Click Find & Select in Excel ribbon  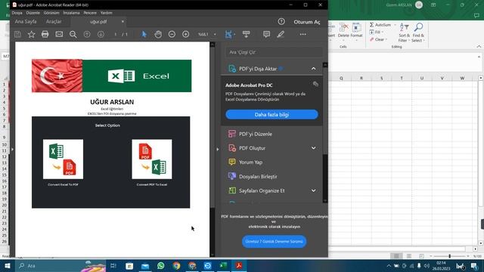(x=418, y=32)
